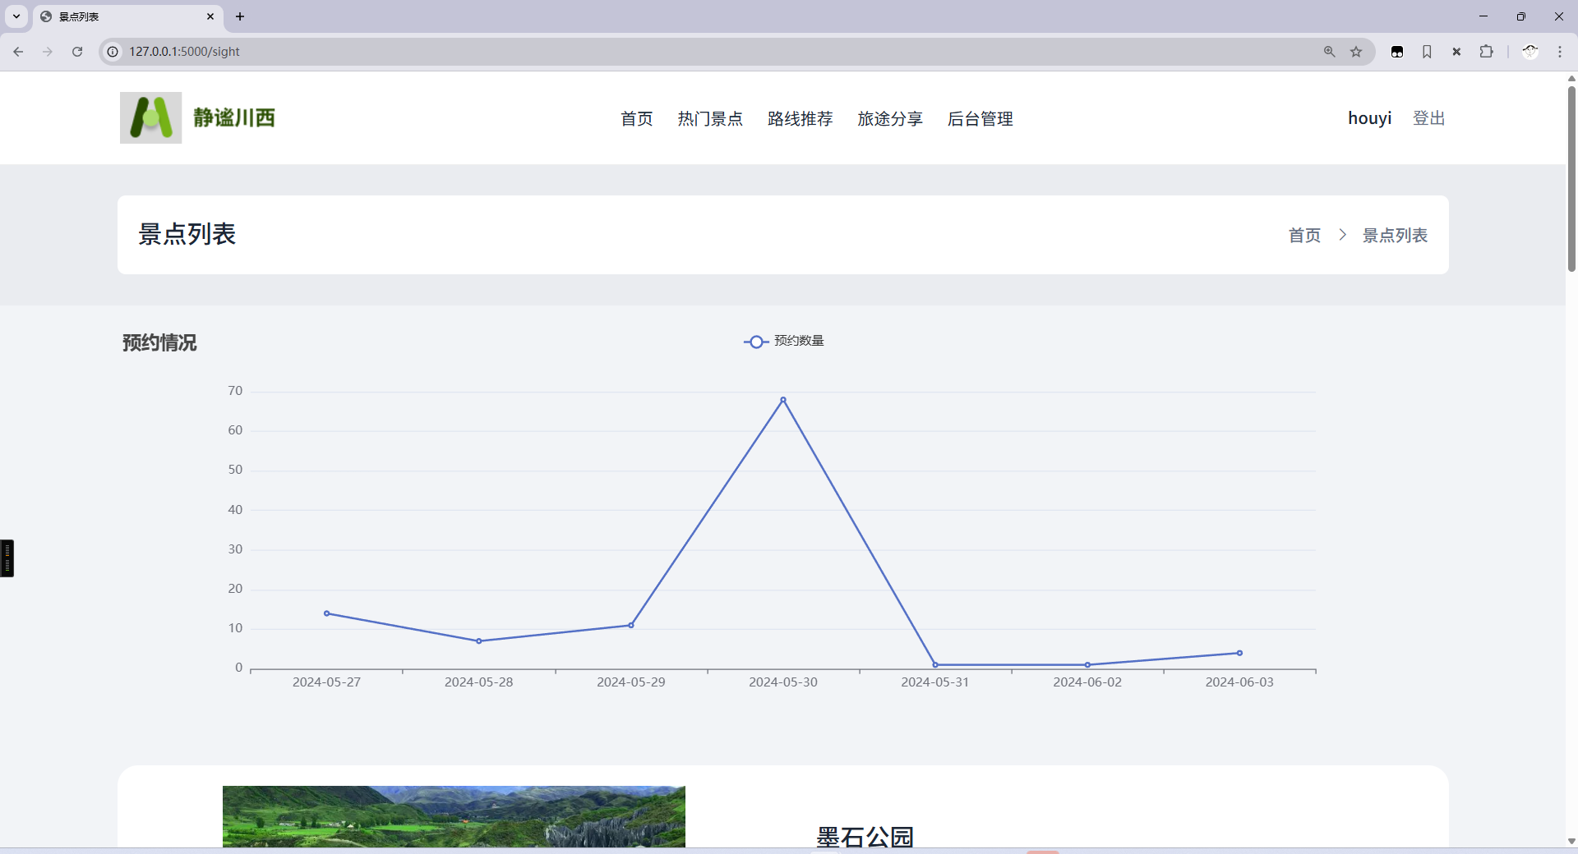This screenshot has width=1578, height=854.
Task: Click the 首页 breadcrumb link
Action: pyautogui.click(x=1304, y=235)
